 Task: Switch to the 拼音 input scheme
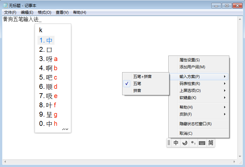click(137, 90)
